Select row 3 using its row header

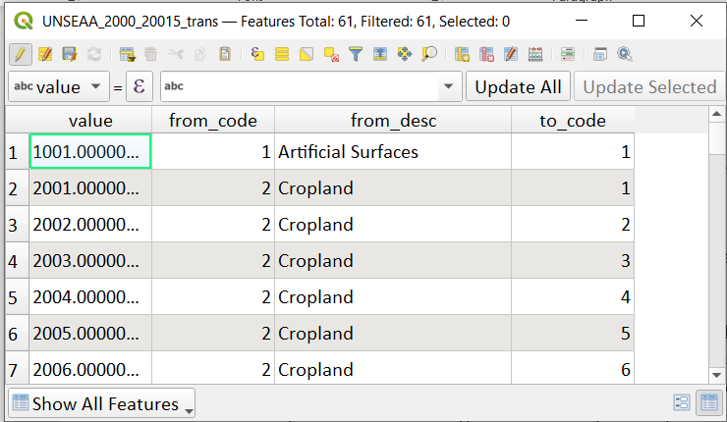click(17, 225)
